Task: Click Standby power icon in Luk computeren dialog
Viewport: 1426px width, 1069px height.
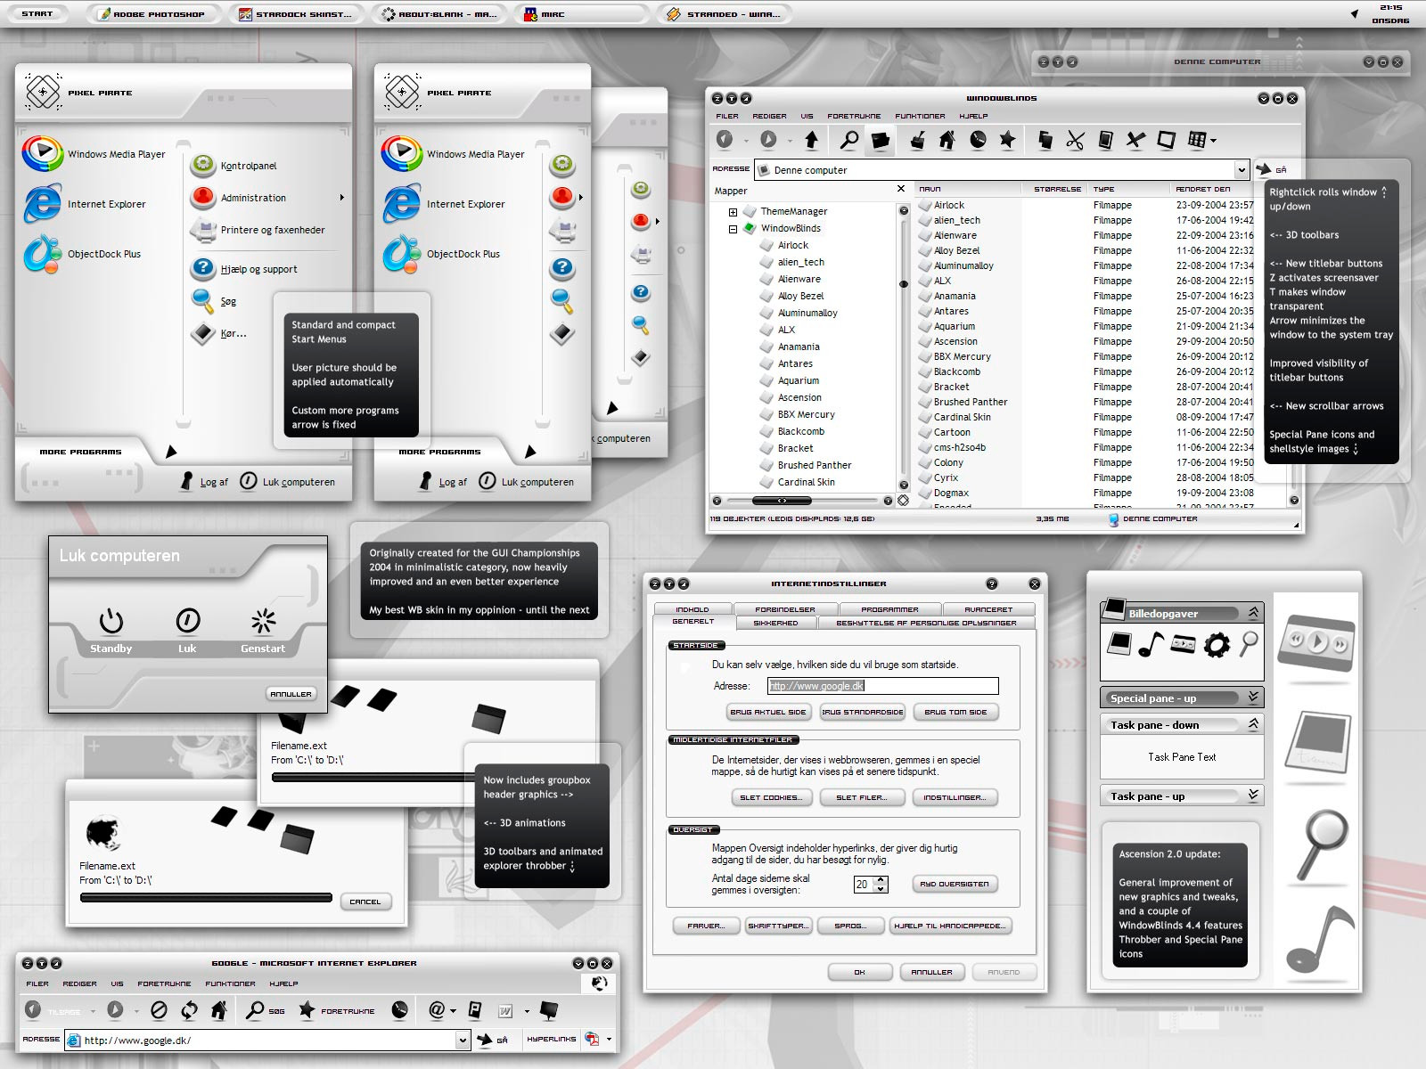Action: 111,621
